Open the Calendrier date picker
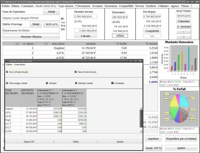Viewport: 200px width, 153px height. click(x=184, y=21)
